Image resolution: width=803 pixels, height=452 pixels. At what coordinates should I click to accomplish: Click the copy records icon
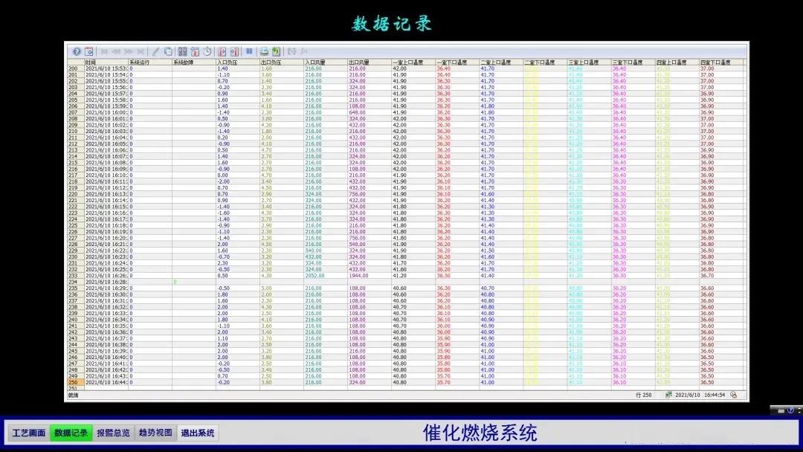point(169,52)
